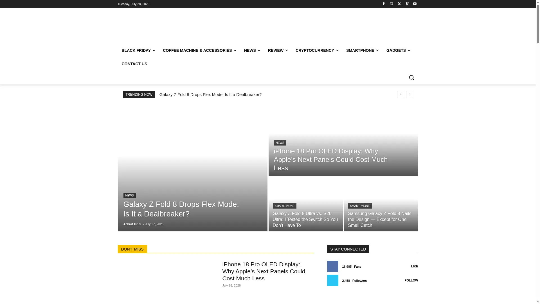Open trending Galaxy Z Fold 8 headline
Screen dimensions: 540x304
click(210, 95)
